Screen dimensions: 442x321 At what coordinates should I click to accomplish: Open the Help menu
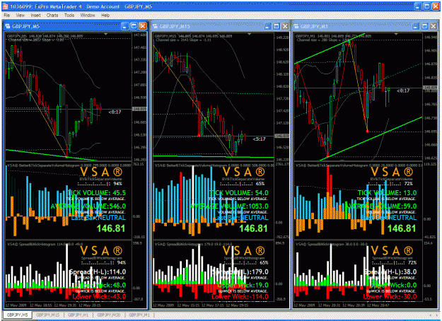point(105,16)
